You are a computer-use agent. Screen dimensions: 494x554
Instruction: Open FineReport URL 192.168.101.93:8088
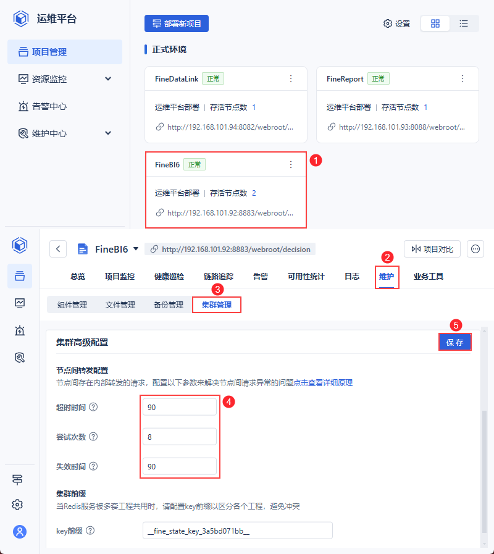tap(402, 127)
